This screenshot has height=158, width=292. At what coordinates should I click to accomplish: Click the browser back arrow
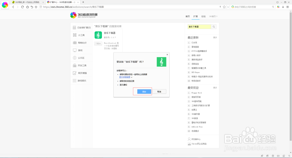[x=13, y=7]
